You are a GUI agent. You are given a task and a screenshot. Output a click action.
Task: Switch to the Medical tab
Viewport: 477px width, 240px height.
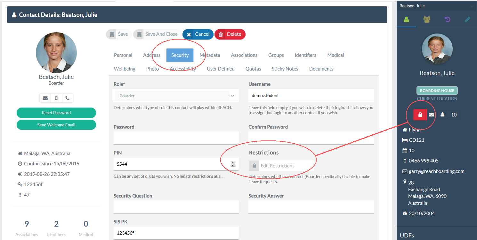point(336,55)
